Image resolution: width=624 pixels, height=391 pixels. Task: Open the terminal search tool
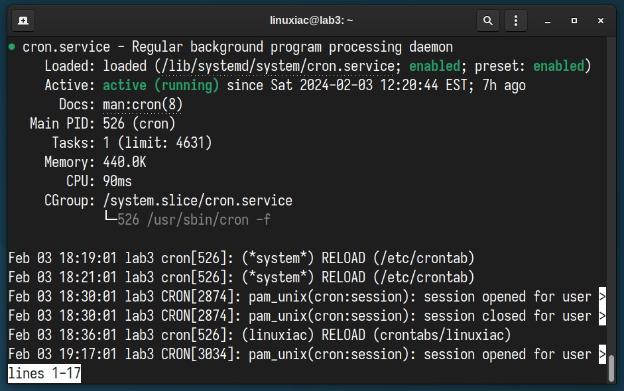(x=488, y=21)
